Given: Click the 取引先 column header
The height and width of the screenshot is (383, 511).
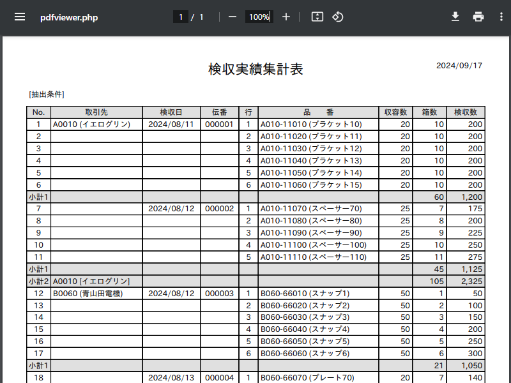Looking at the screenshot, I should tap(96, 112).
